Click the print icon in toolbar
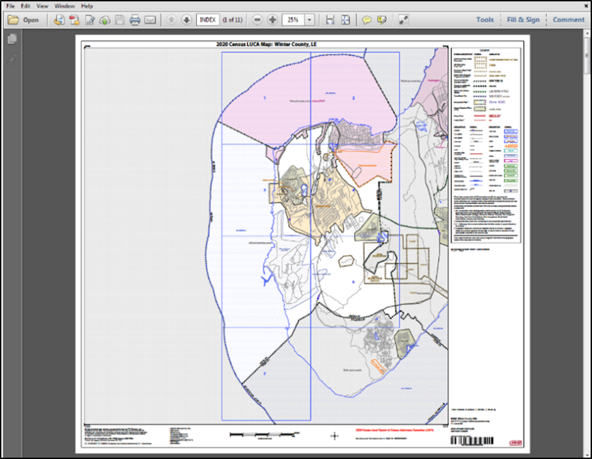592x459 pixels. 135,20
